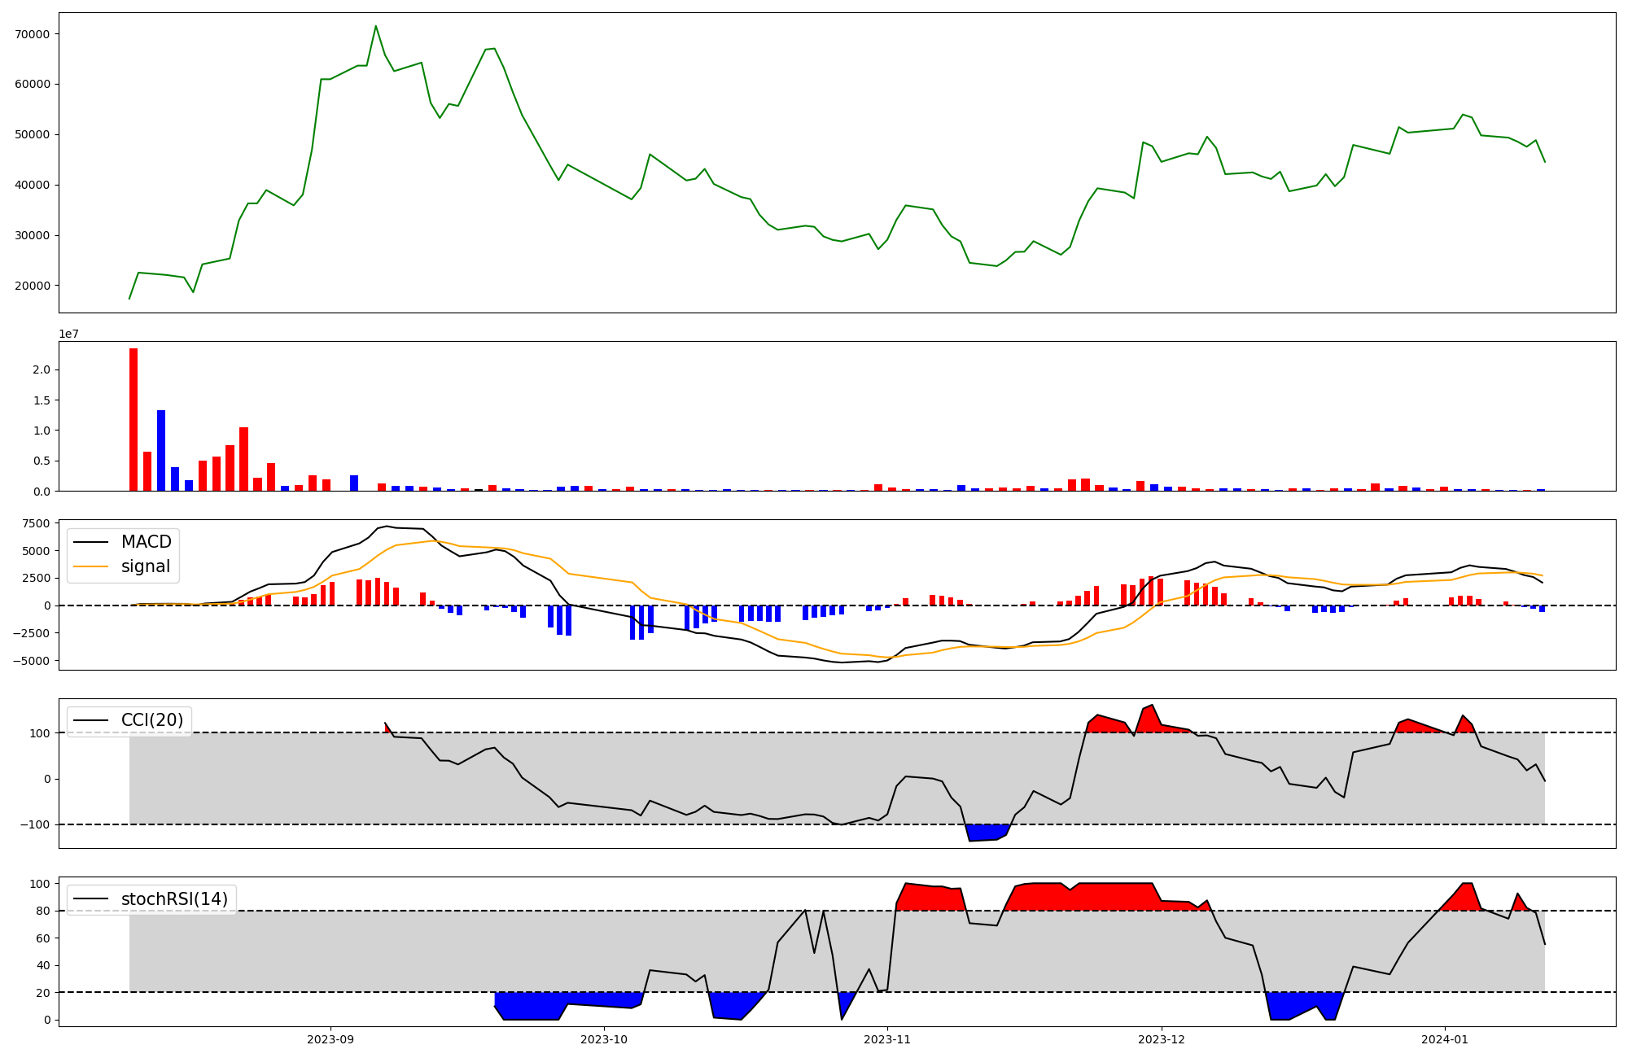1628x1058 pixels.
Task: Click the 7500 MACD axis label
Action: pyautogui.click(x=37, y=523)
